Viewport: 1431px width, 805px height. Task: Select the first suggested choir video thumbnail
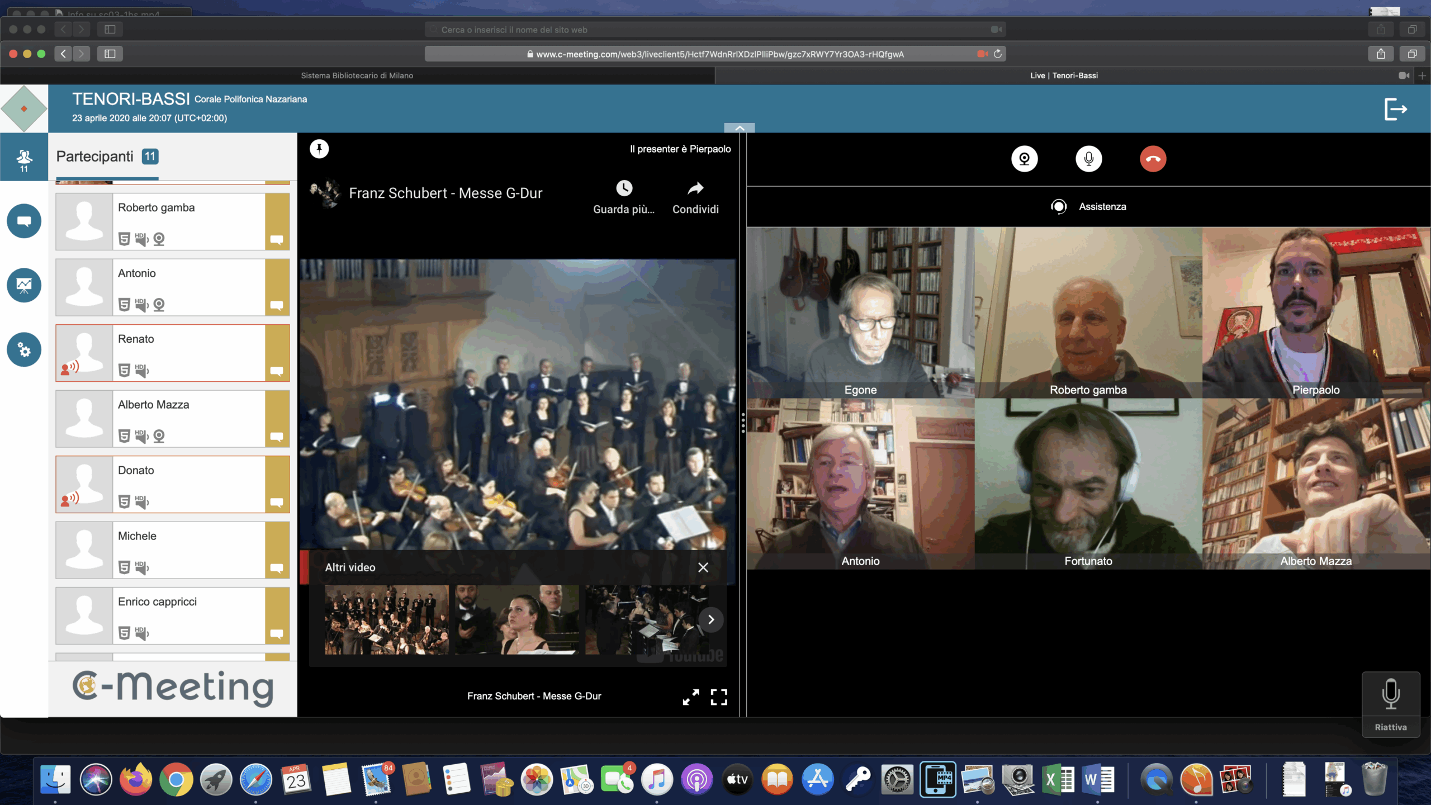coord(387,620)
